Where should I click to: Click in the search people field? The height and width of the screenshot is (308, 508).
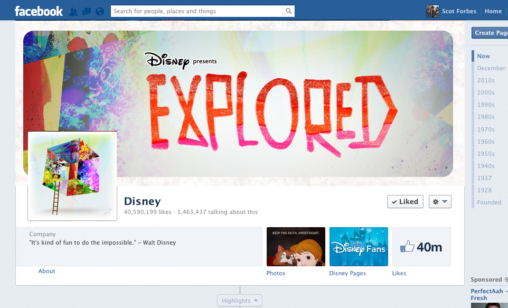[x=196, y=11]
